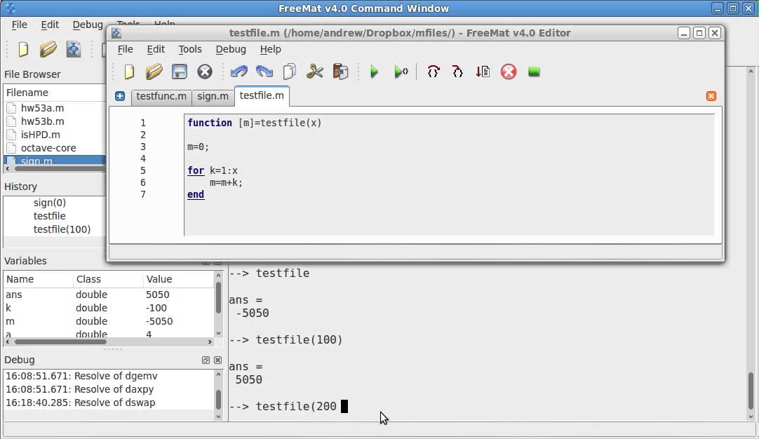Select sign.m in File Browser
Viewport: 759px width, 439px height.
[x=55, y=160]
